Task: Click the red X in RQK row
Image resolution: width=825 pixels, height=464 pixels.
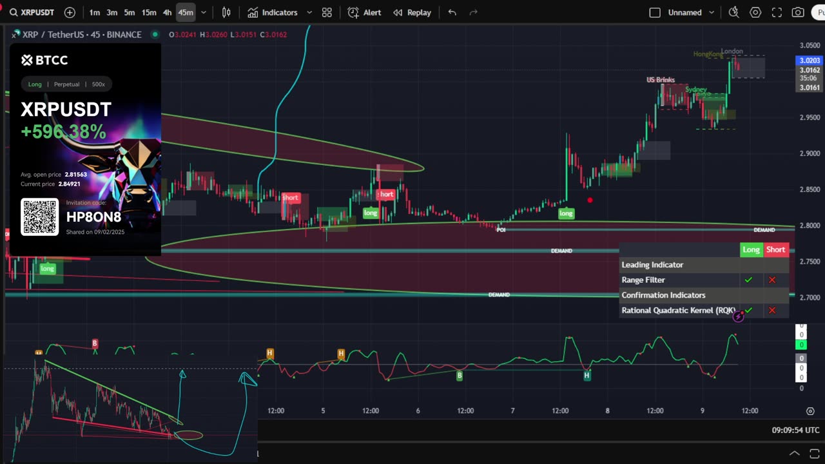Action: [x=772, y=310]
